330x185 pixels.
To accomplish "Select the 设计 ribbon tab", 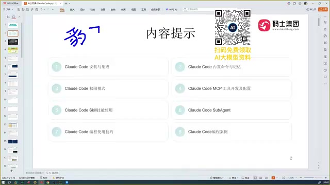I will (82, 9).
